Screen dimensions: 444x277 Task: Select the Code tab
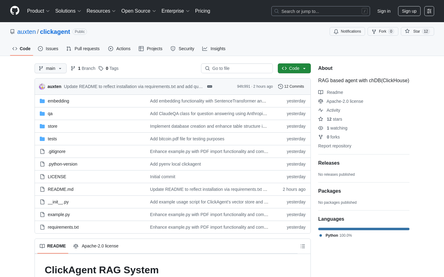[22, 49]
